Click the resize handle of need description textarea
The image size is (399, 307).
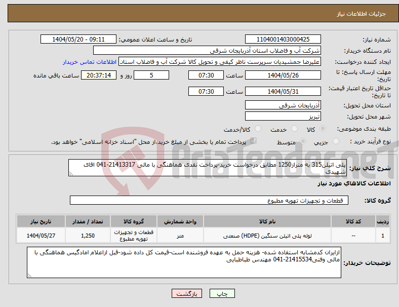tap(71, 174)
